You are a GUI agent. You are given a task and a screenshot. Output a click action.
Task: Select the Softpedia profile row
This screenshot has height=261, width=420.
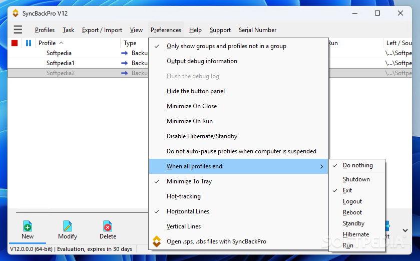click(x=59, y=53)
